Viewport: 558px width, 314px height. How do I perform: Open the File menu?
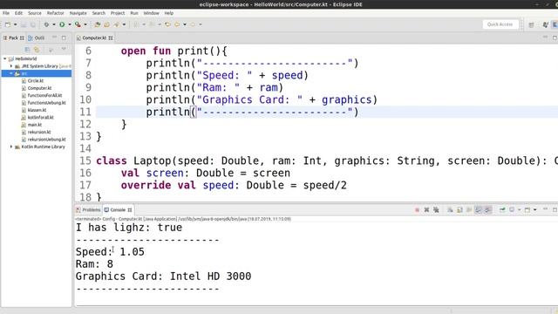[6, 13]
